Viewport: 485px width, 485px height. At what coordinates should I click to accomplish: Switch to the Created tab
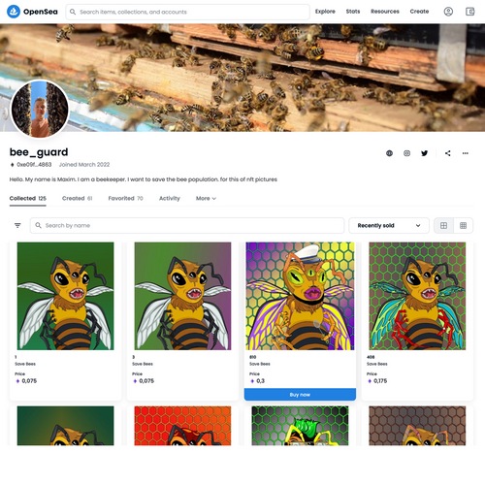(x=78, y=198)
